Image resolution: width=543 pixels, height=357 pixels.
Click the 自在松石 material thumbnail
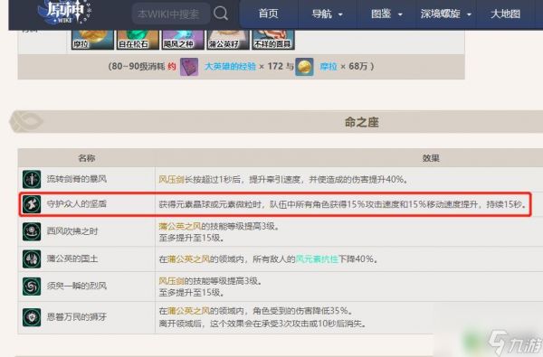[x=138, y=40]
